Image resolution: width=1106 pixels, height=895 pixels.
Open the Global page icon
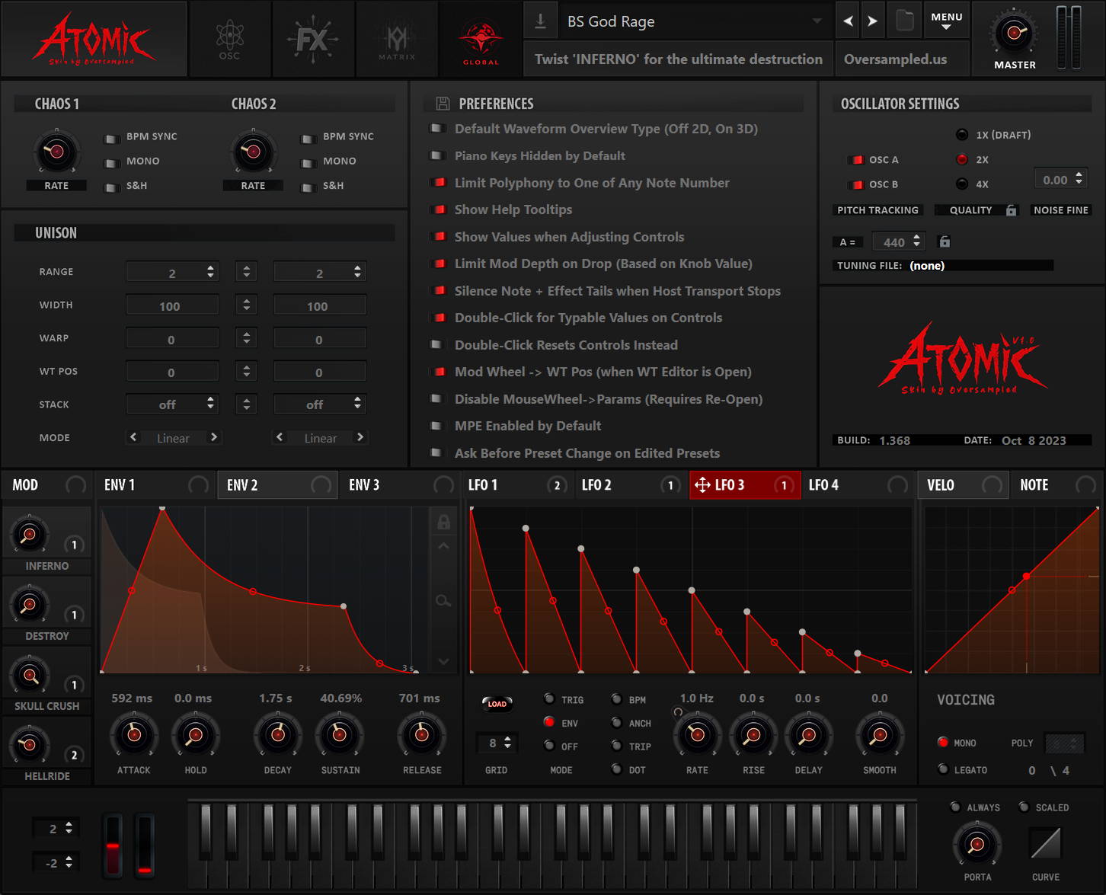pyautogui.click(x=481, y=41)
